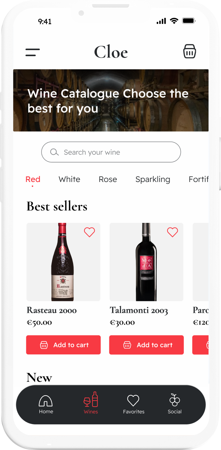Image resolution: width=221 pixels, height=450 pixels.
Task: Favorite the Rasteau 2000 wine
Action: pyautogui.click(x=89, y=232)
